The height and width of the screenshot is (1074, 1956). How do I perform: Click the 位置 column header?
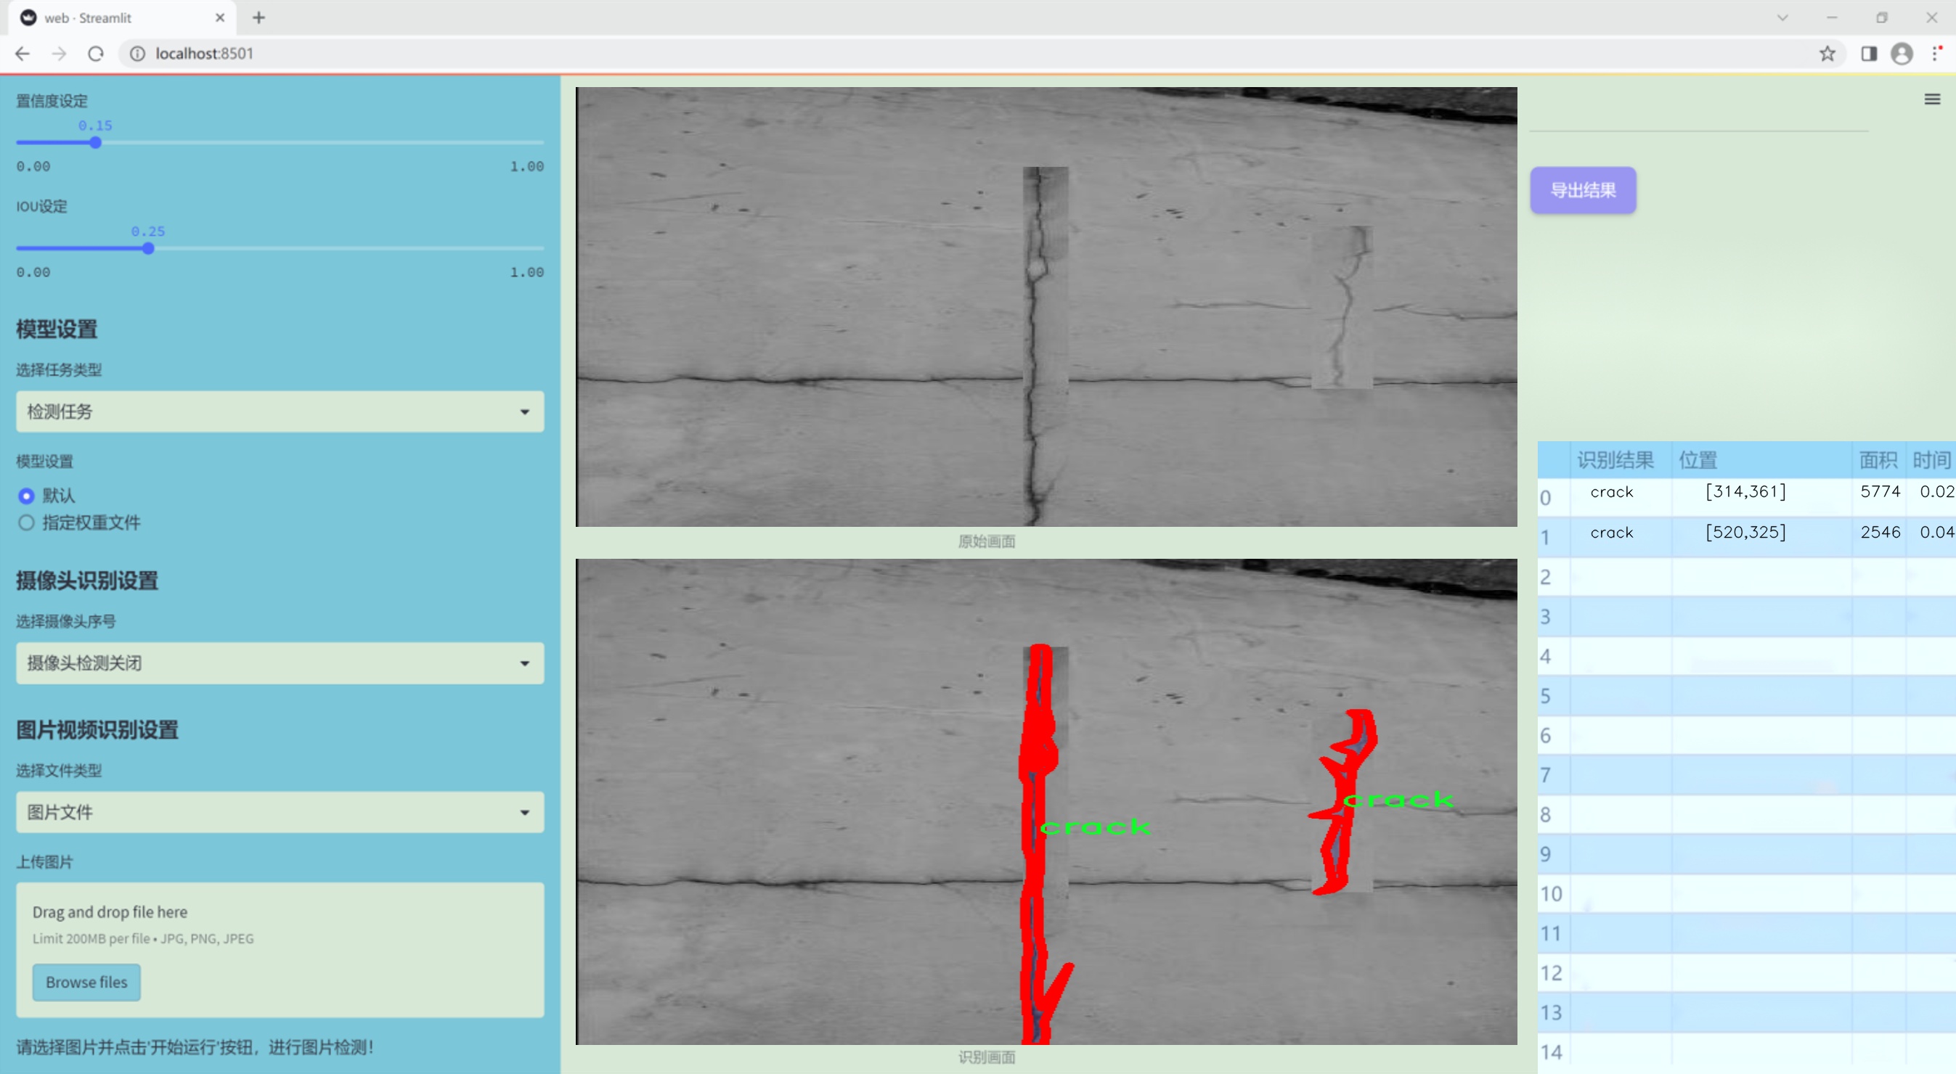(1761, 460)
